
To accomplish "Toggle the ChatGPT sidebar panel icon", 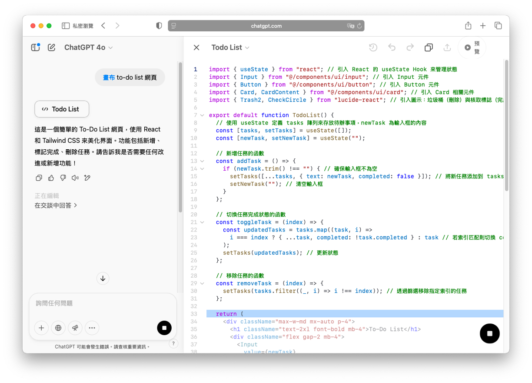I will pos(35,47).
